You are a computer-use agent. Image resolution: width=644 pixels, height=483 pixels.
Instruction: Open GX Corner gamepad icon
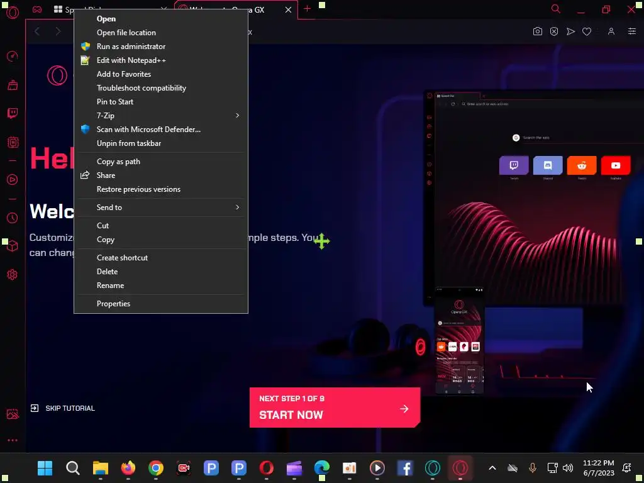pos(37,9)
